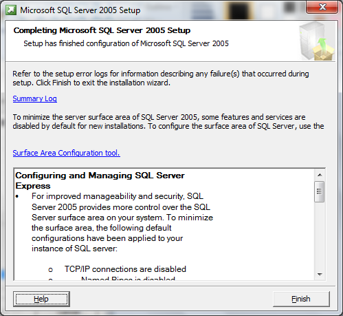This screenshot has width=343, height=316.
Task: Click the scroll up arrow in the text box
Action: click(320, 175)
